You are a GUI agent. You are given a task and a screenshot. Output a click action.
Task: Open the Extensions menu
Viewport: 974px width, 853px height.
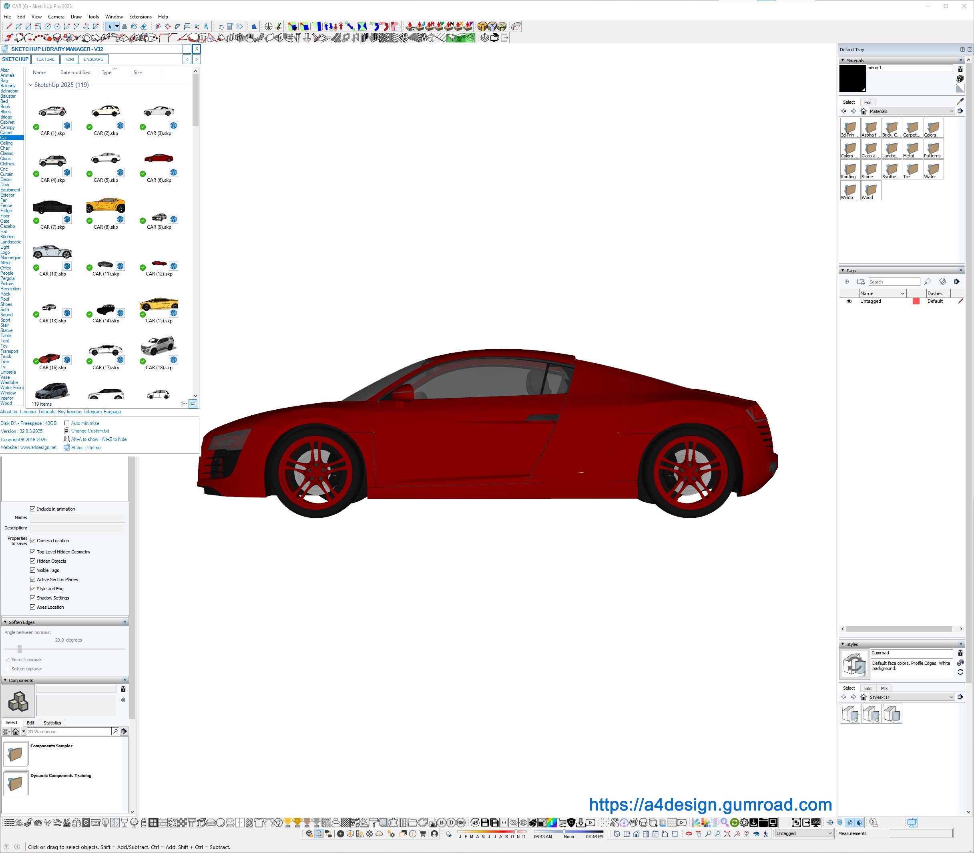pyautogui.click(x=141, y=17)
